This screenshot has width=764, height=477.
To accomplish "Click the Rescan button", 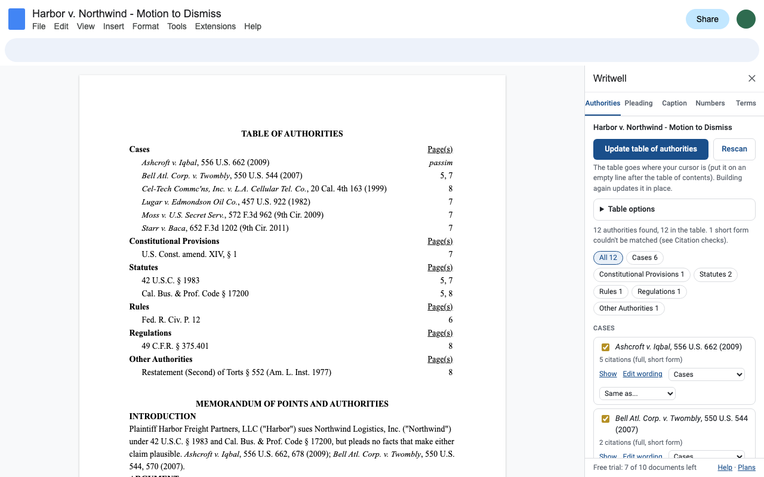I will point(734,149).
